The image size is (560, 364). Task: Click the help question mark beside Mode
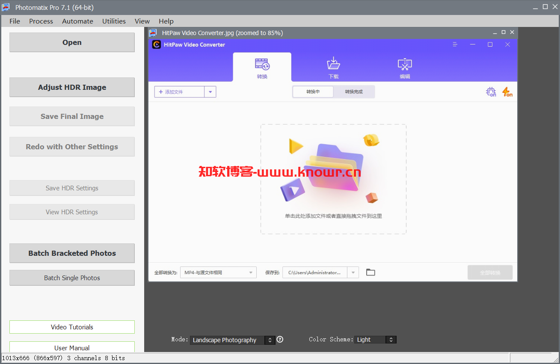[280, 340]
